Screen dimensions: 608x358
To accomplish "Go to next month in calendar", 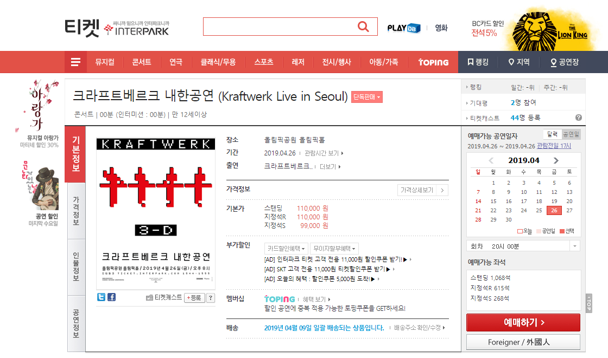I will click(x=556, y=160).
